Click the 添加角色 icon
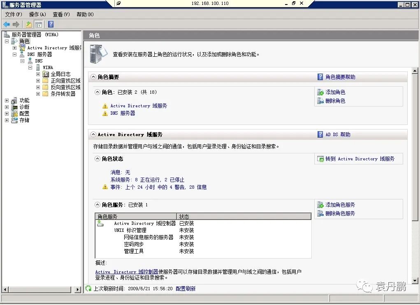420x305 pixels. tap(320, 92)
